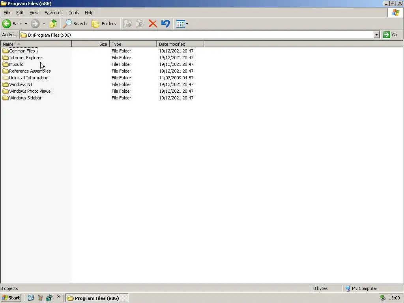
Task: Select the Windows NT folder icon
Action: 6,84
